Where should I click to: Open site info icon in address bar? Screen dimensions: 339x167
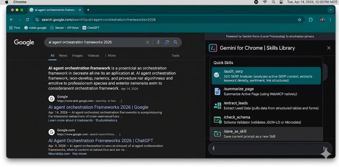[37, 20]
